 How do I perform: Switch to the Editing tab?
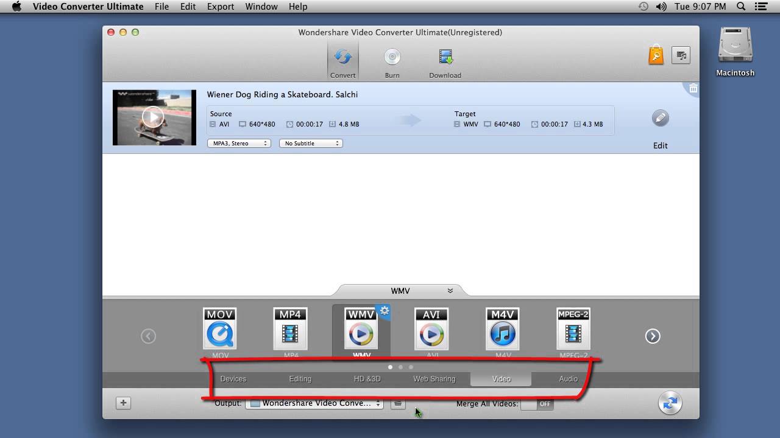click(300, 379)
